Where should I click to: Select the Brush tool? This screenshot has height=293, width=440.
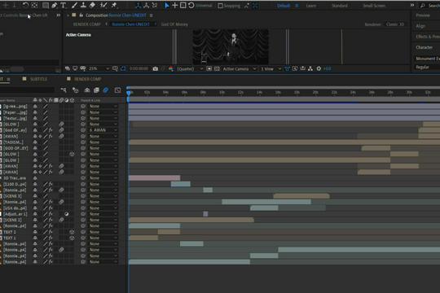[x=74, y=5]
